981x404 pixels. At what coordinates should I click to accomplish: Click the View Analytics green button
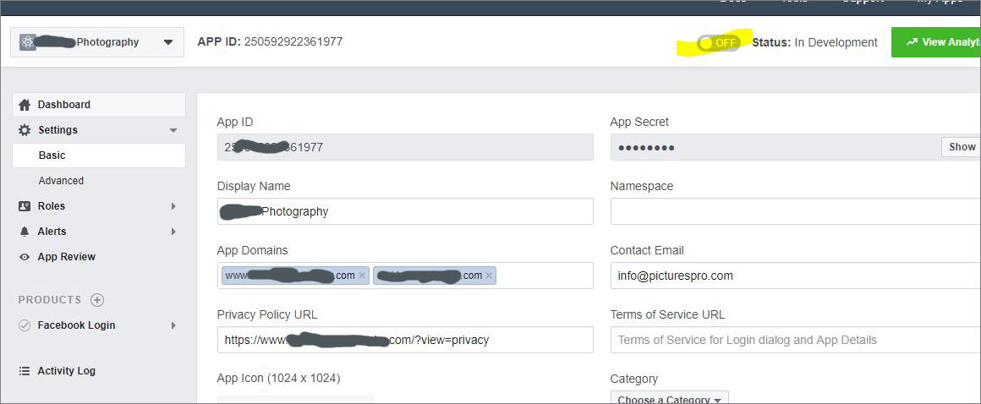936,42
